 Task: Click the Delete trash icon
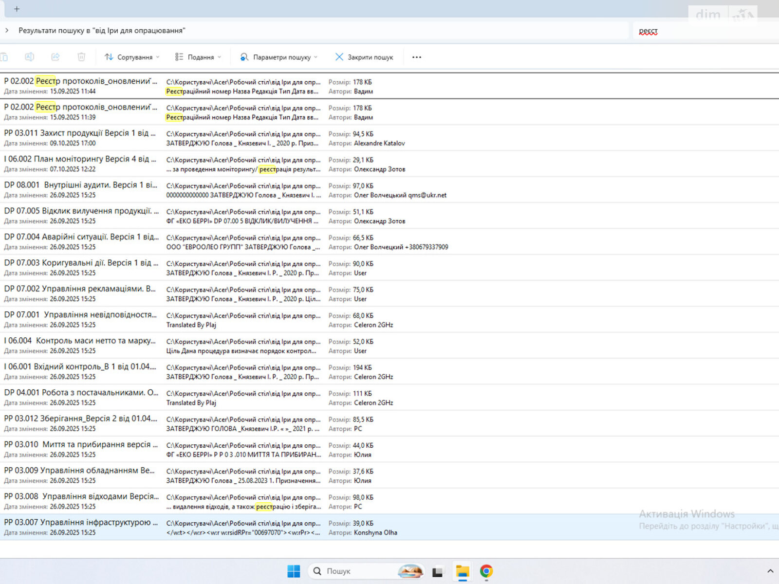(81, 57)
